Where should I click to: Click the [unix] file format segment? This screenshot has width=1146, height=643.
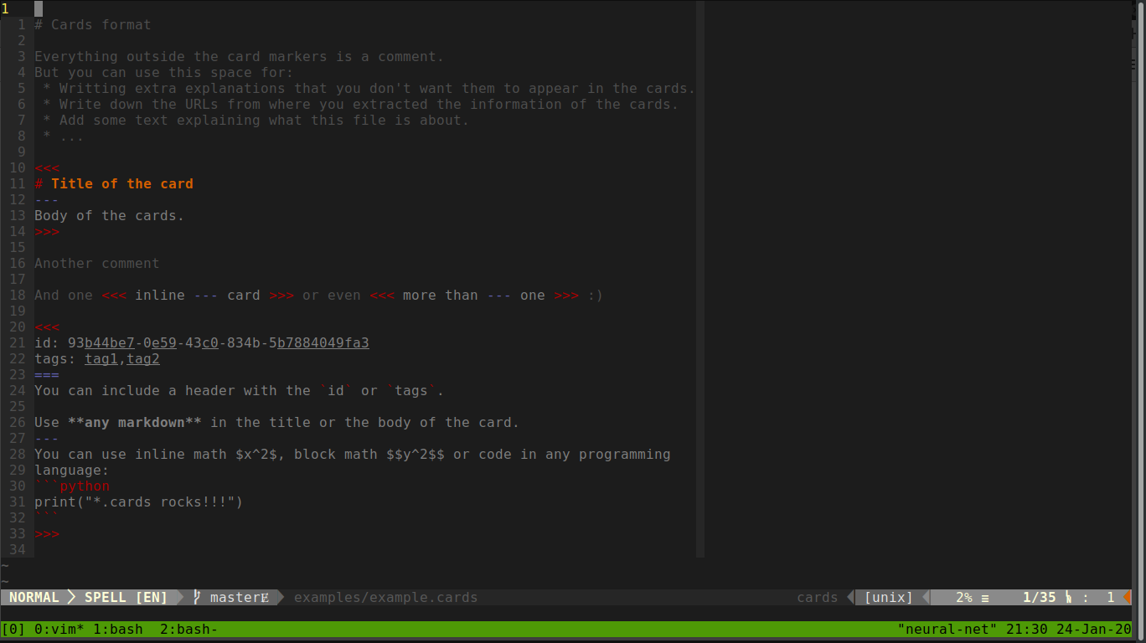click(x=888, y=597)
